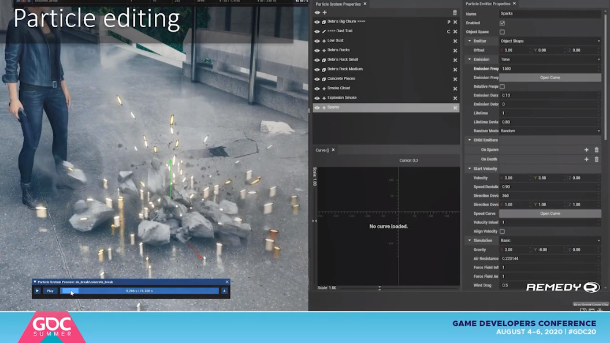Open the Emitter Object Shape dropdown
Viewport: 610px width, 343px height.
549,41
